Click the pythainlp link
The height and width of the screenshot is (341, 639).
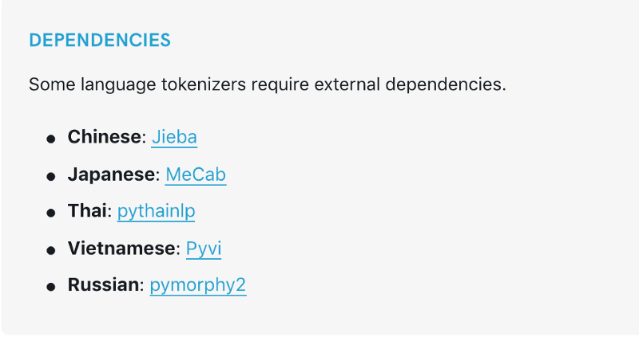[x=156, y=211]
